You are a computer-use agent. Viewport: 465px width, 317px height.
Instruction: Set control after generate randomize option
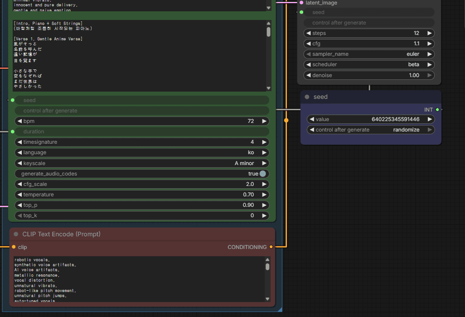coord(370,130)
